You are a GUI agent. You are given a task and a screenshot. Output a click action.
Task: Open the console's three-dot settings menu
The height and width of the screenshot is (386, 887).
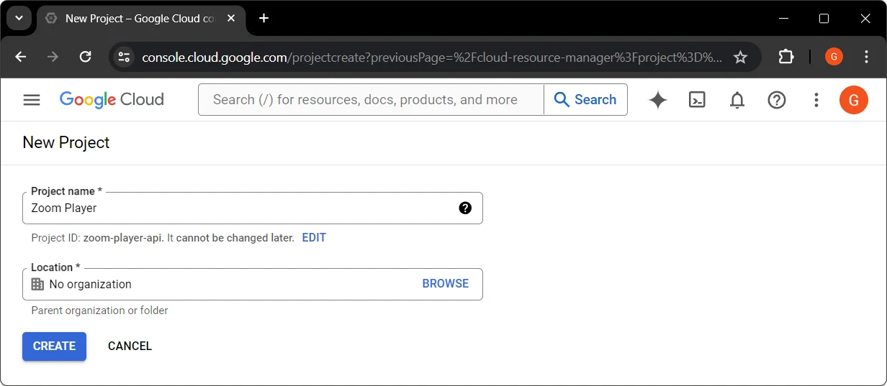[x=816, y=100]
